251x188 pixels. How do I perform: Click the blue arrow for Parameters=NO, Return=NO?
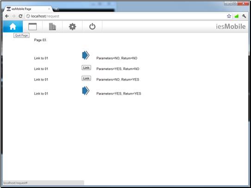click(x=86, y=56)
